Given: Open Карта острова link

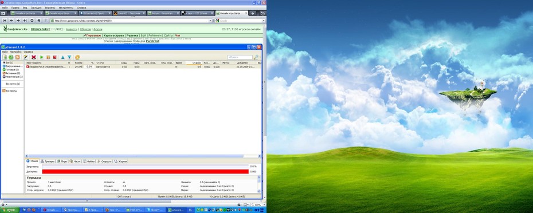Looking at the screenshot, I should (113, 35).
